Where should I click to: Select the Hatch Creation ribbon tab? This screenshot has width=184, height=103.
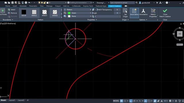115,6
